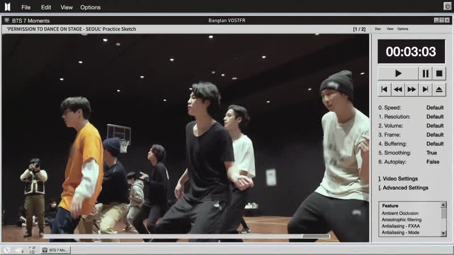Select the Buffering setting's Default value
This screenshot has height=255, width=454.
435,144
